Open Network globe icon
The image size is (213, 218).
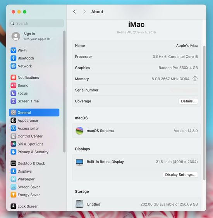pos(13,66)
